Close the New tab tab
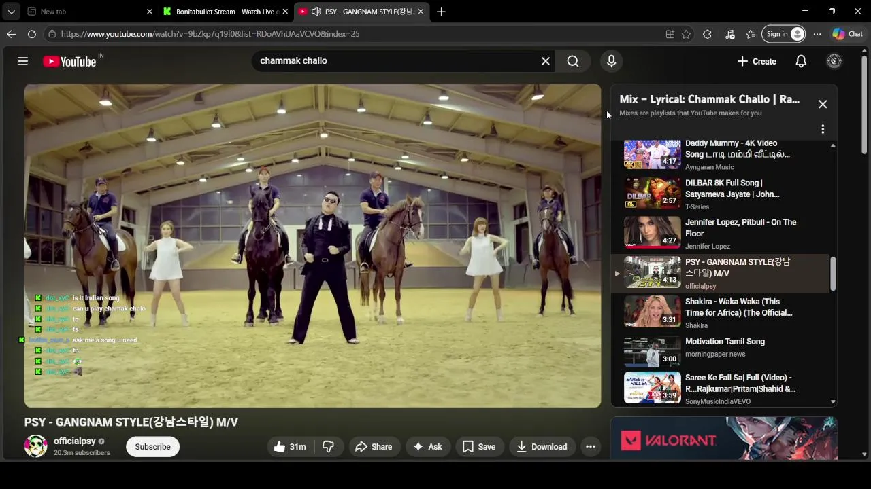The width and height of the screenshot is (871, 489). (x=150, y=12)
